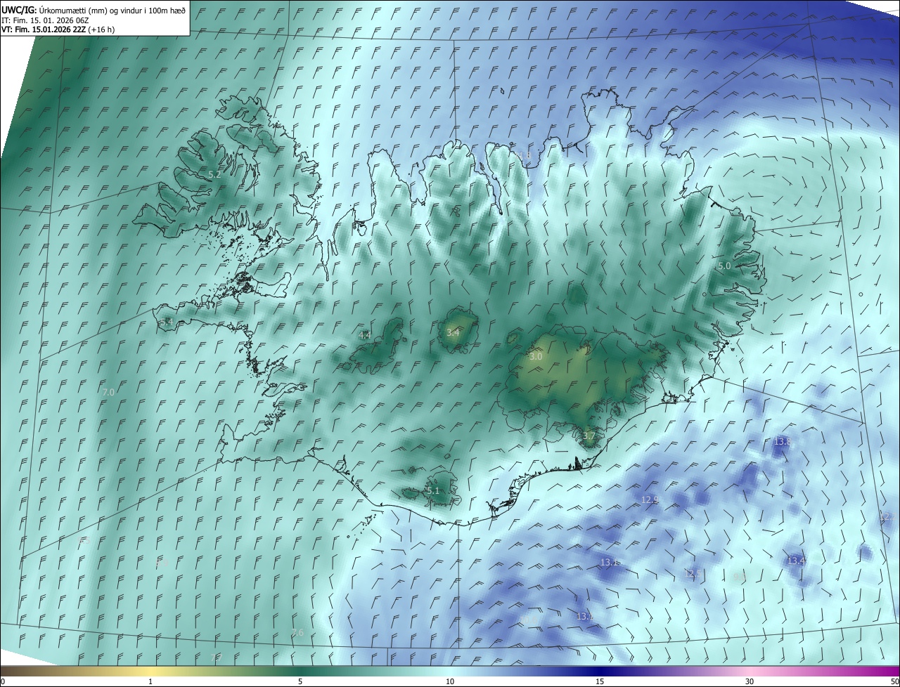This screenshot has height=687, width=900.
Task: Click the 3.7 value near the southeast coast
Action: pyautogui.click(x=589, y=436)
